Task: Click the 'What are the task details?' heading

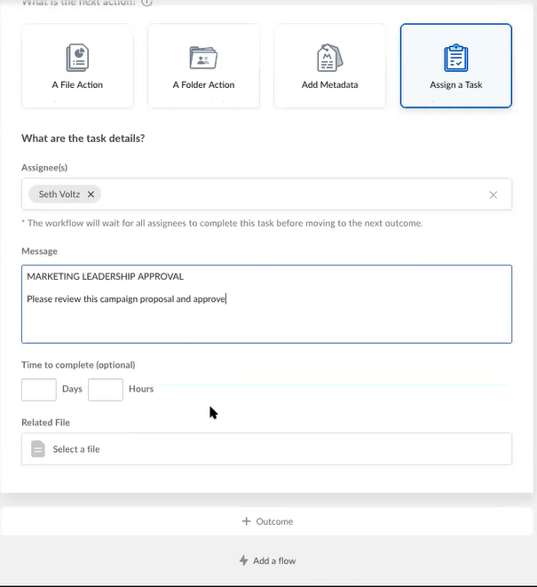Action: (83, 139)
